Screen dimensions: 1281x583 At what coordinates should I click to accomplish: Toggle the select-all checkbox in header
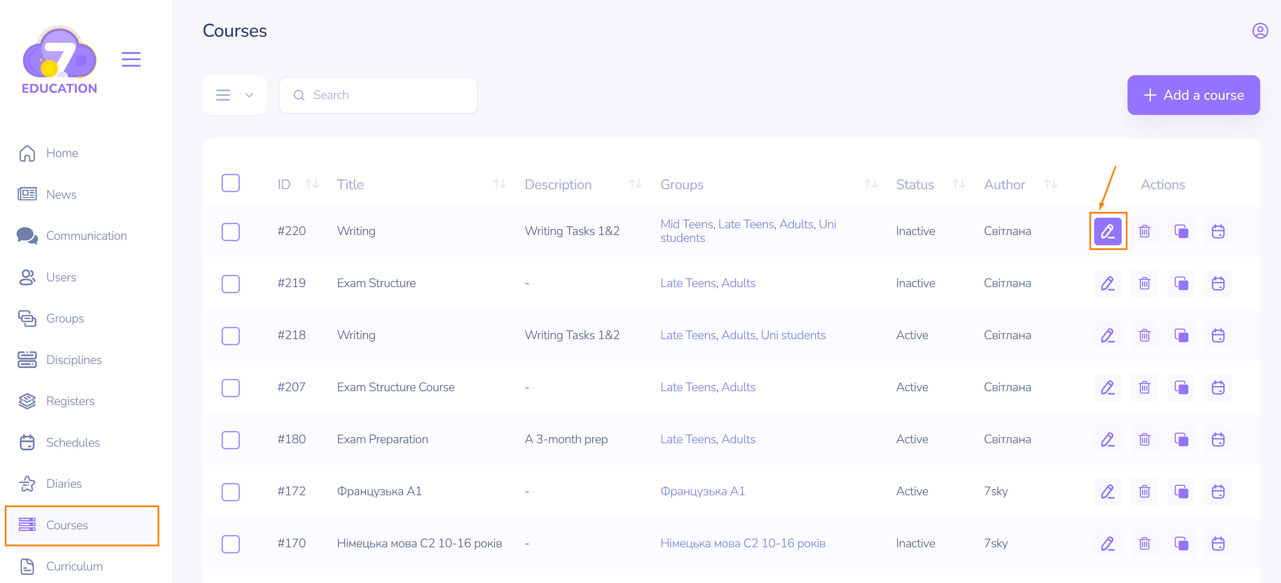point(231,183)
